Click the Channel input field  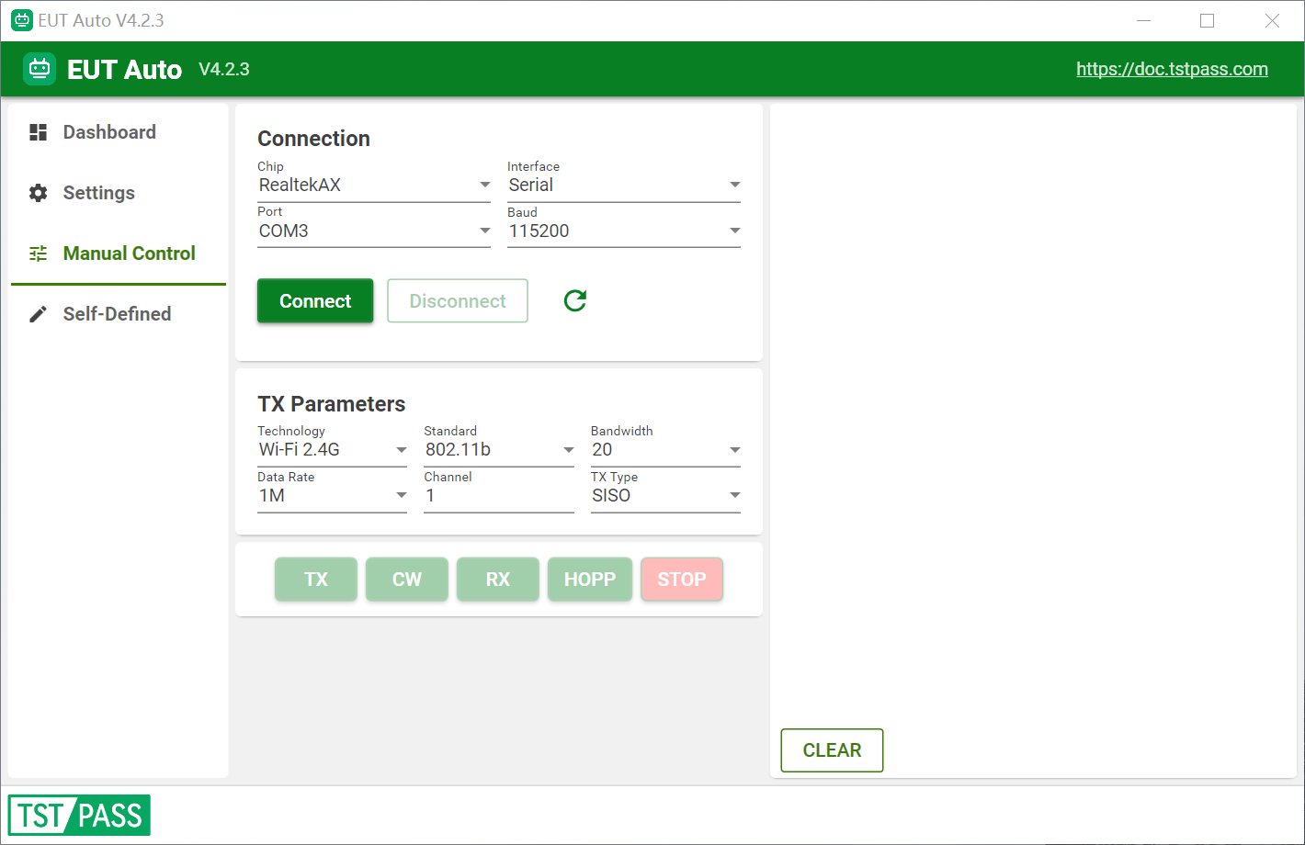click(499, 495)
